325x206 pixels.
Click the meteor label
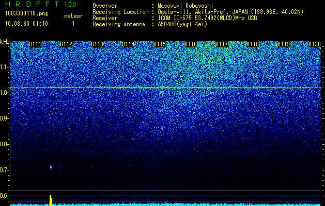[x=73, y=16]
